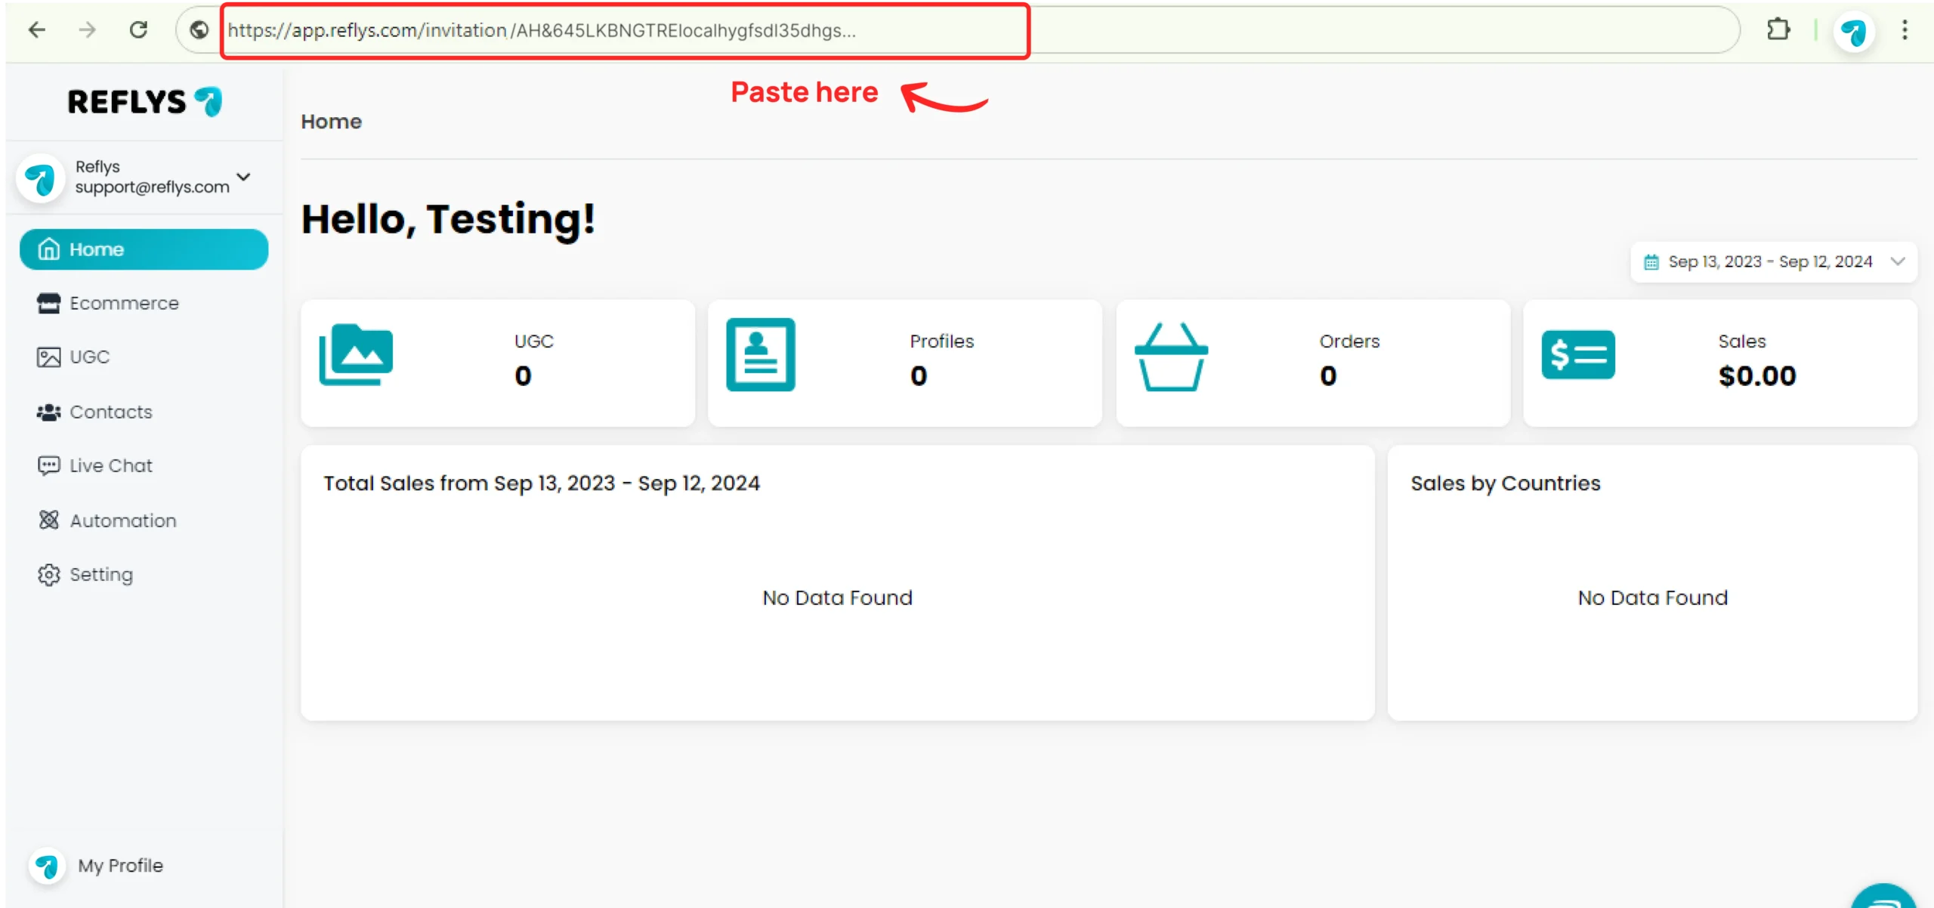
Task: Click the browser forward arrow
Action: click(88, 30)
